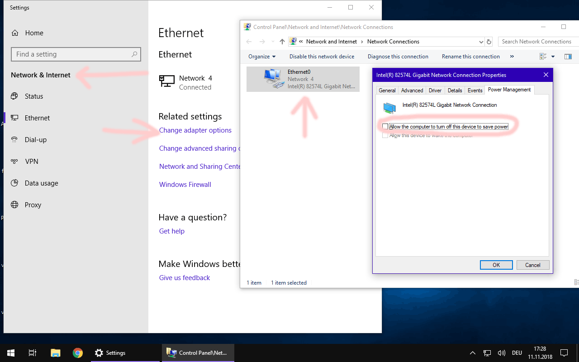Go back in Network Connections window
This screenshot has width=579, height=362.
point(248,42)
